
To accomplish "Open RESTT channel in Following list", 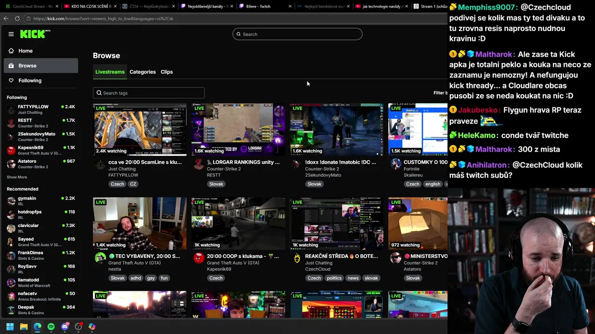I will coord(41,123).
